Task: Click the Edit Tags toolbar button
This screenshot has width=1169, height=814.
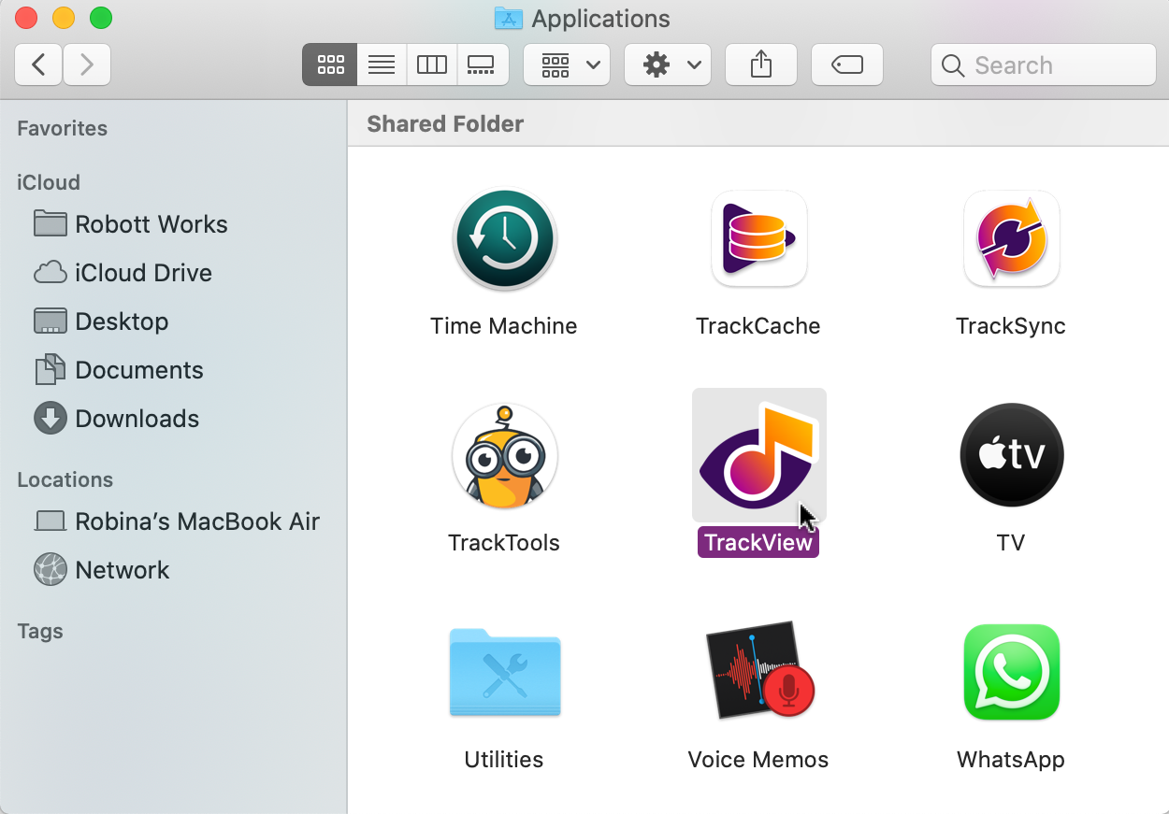Action: coord(846,65)
